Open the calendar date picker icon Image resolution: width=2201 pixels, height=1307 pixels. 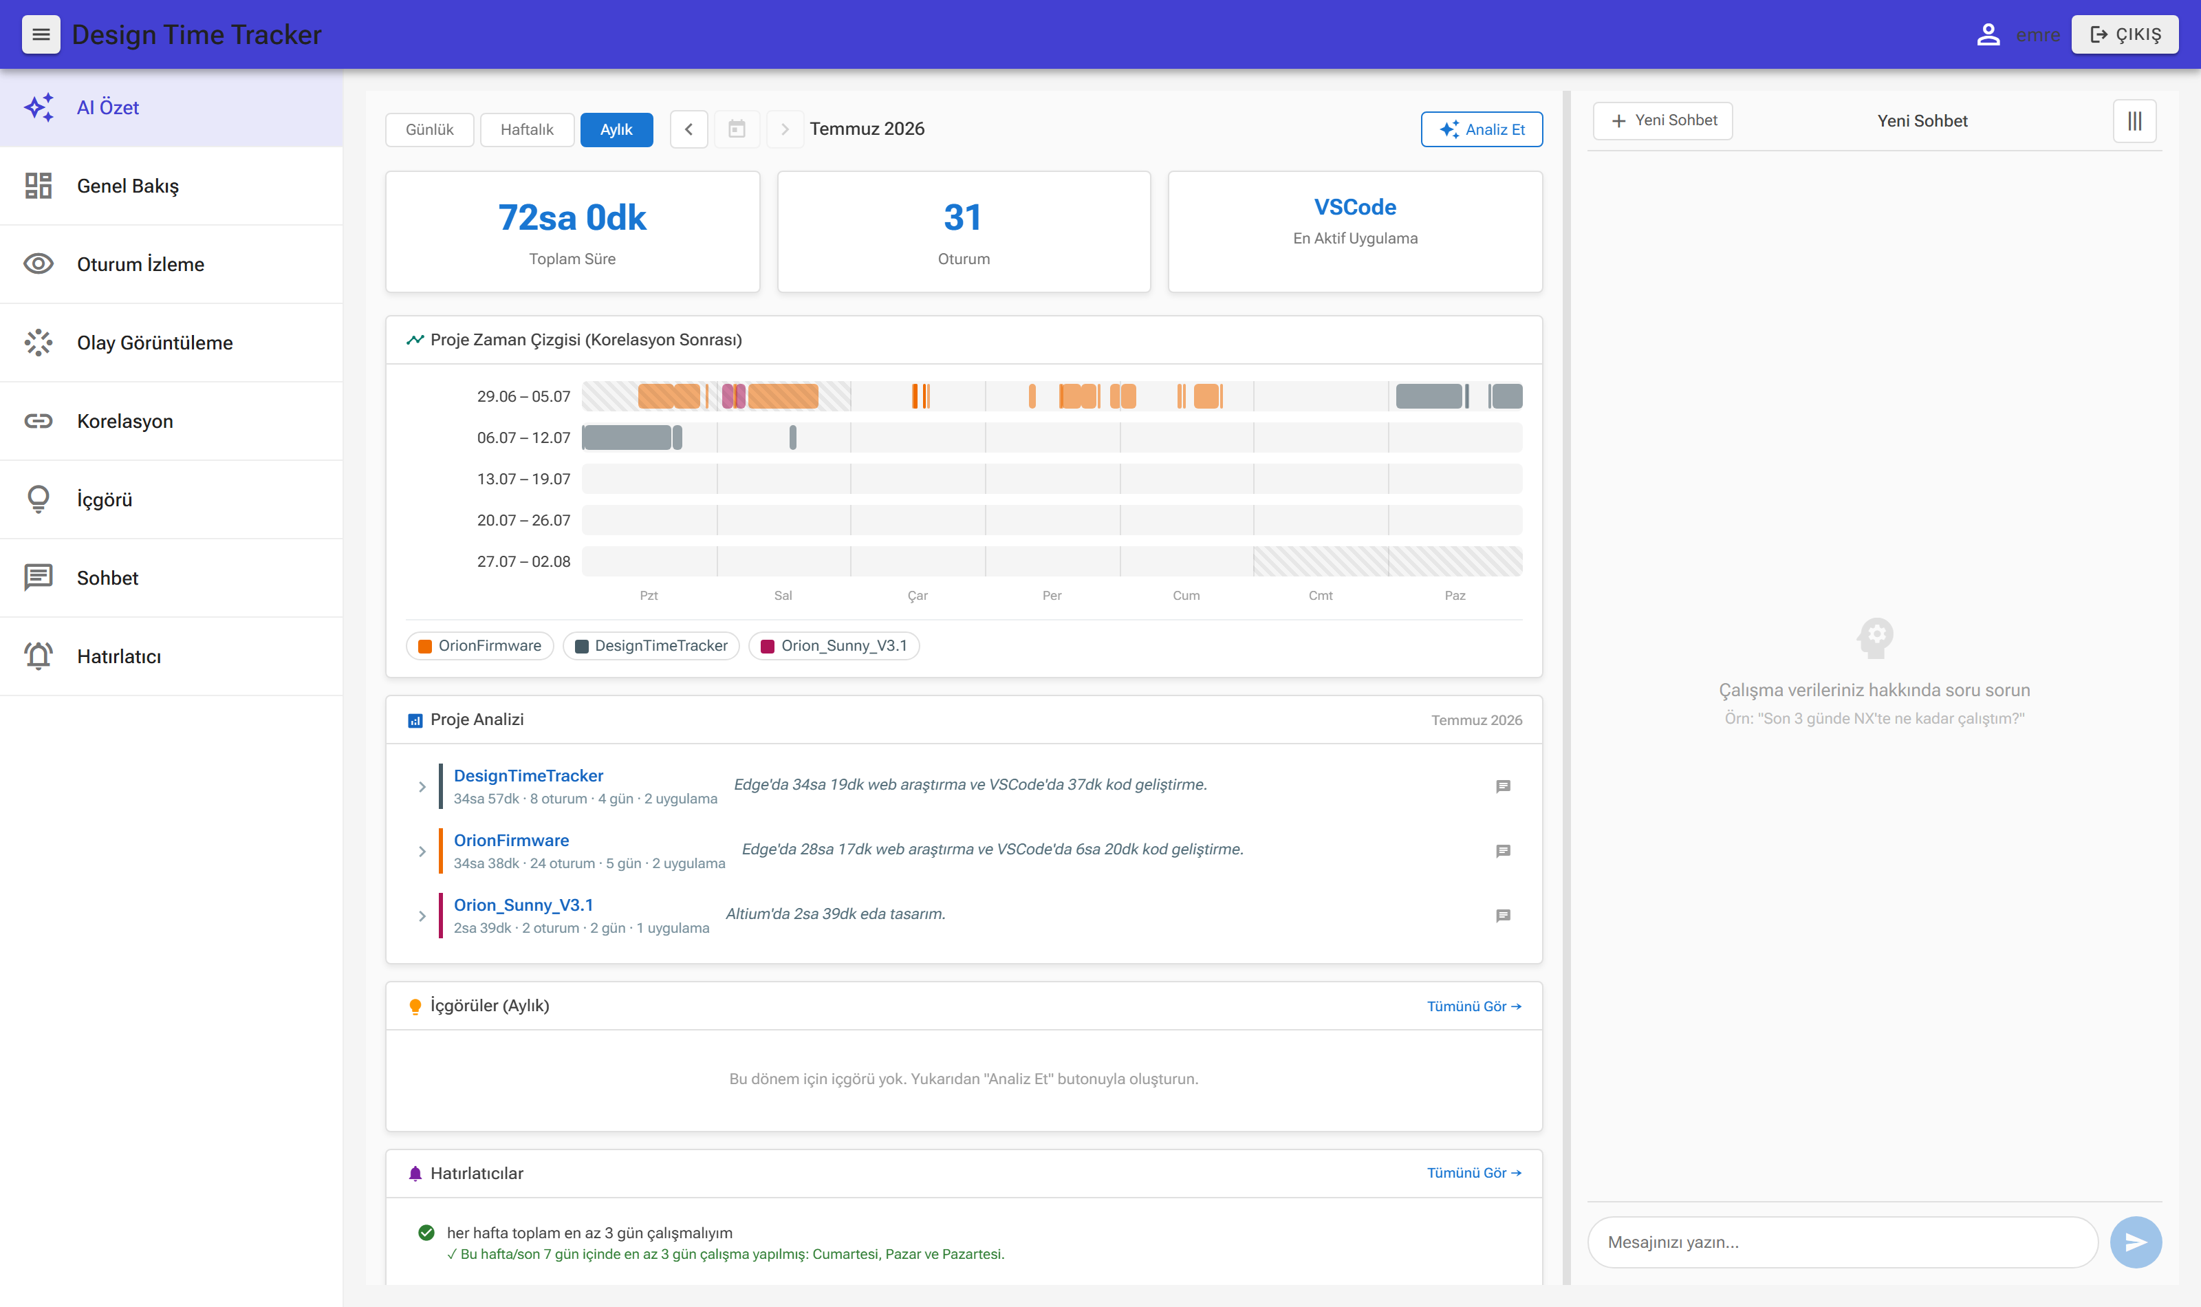coord(737,129)
